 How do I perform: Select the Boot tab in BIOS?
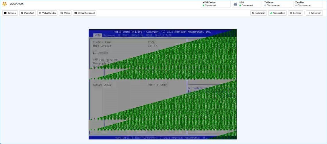tap(149, 35)
